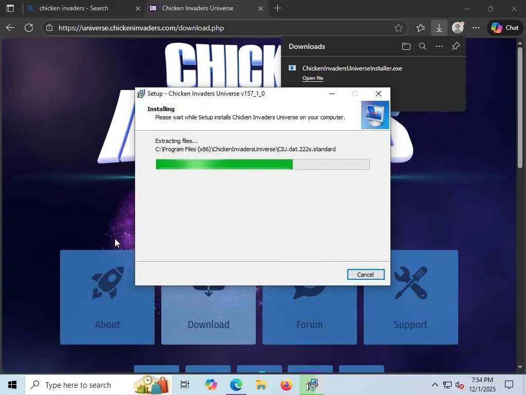Open the clock and date display
The height and width of the screenshot is (395, 526).
coord(482,385)
